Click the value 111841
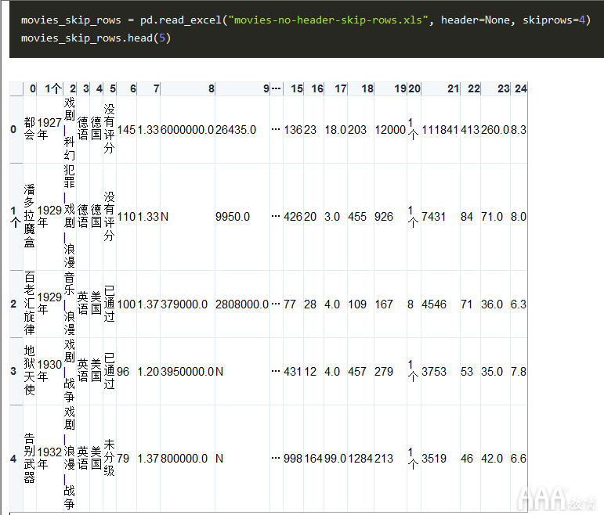The image size is (604, 515). coord(440,130)
